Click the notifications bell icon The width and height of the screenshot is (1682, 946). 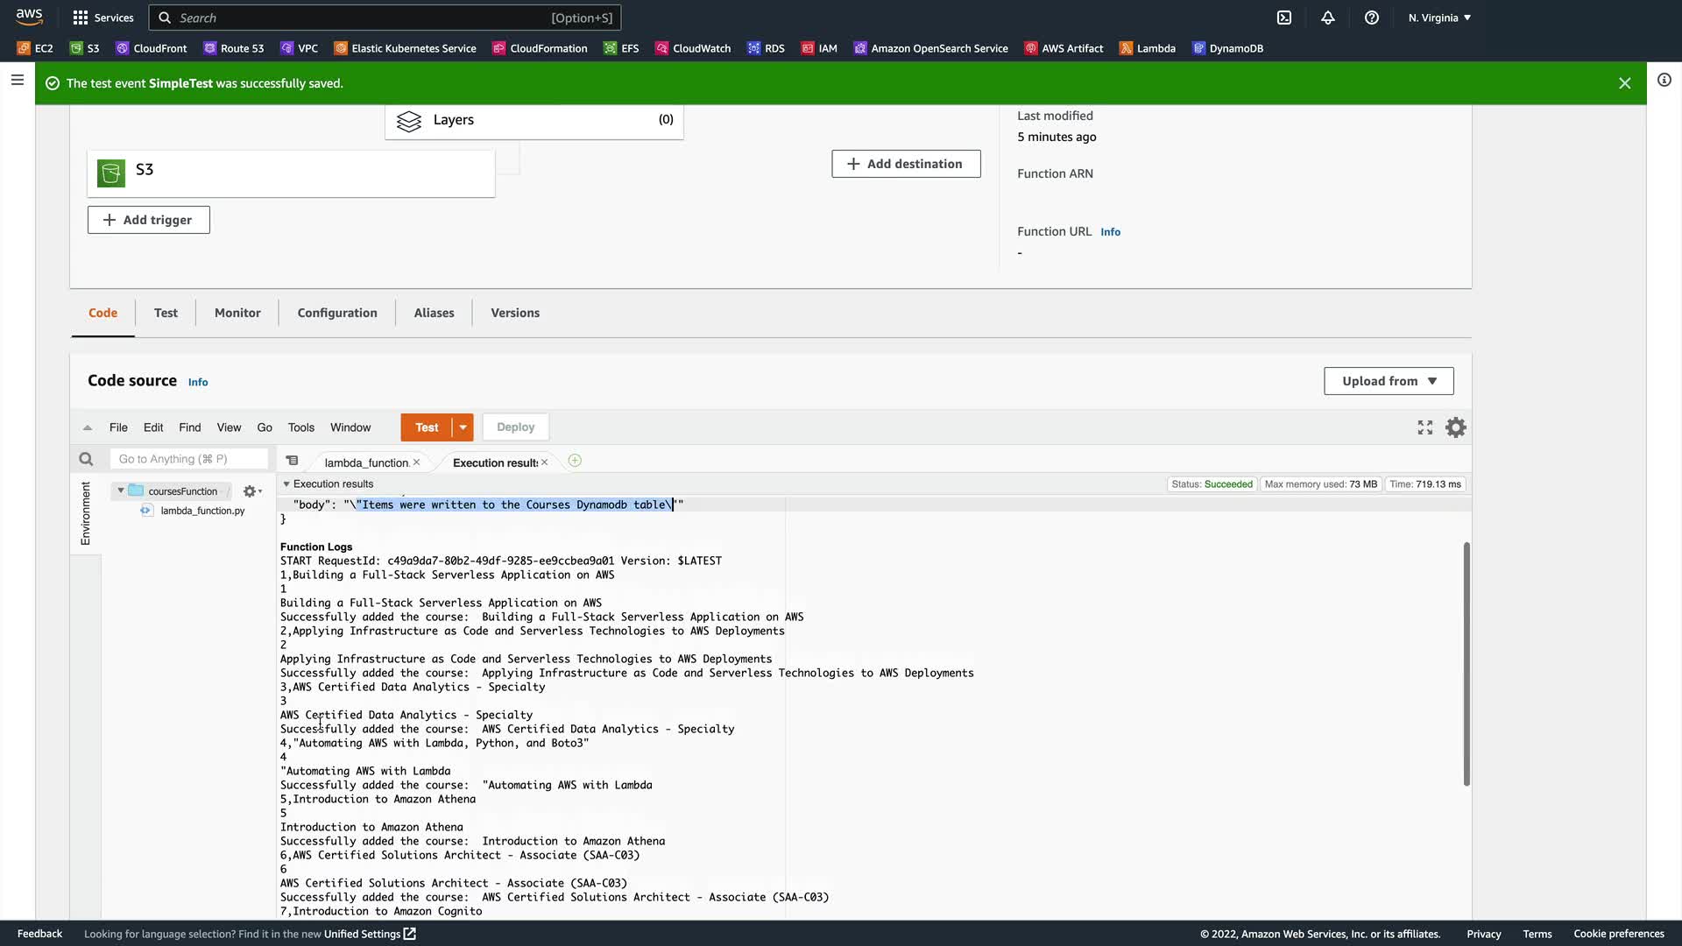(x=1328, y=18)
